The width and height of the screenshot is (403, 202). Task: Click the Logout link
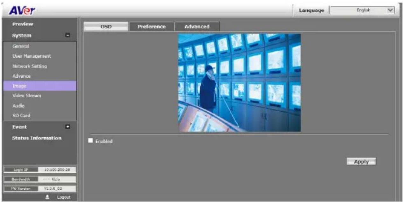tap(64, 197)
